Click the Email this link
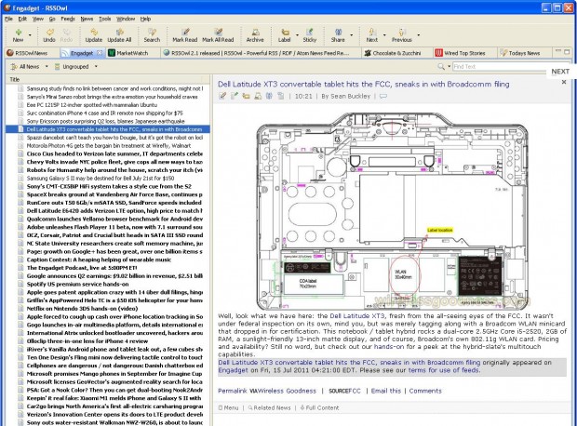577x426 pixels. (385, 391)
